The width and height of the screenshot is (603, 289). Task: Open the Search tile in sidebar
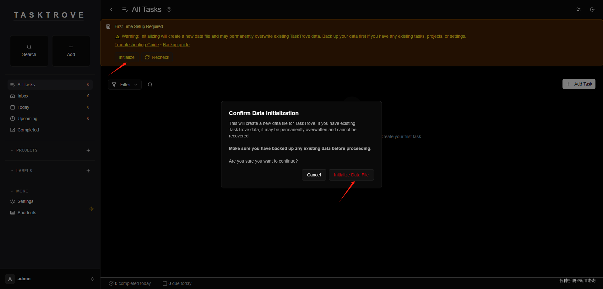29,51
